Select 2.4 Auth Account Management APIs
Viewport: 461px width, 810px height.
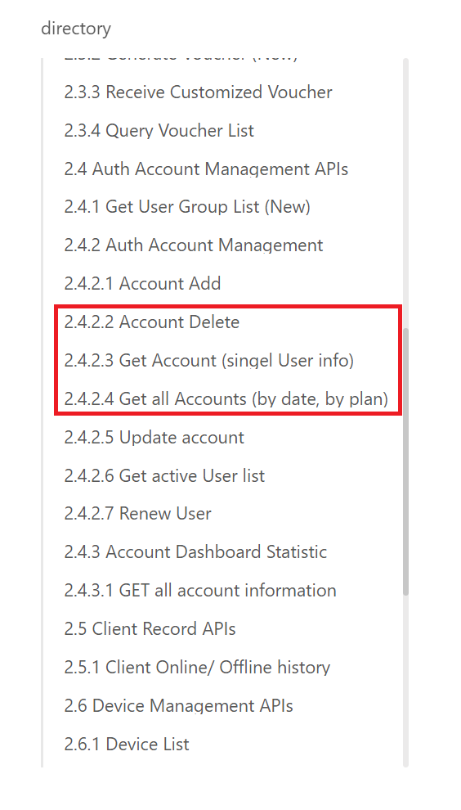click(x=206, y=169)
